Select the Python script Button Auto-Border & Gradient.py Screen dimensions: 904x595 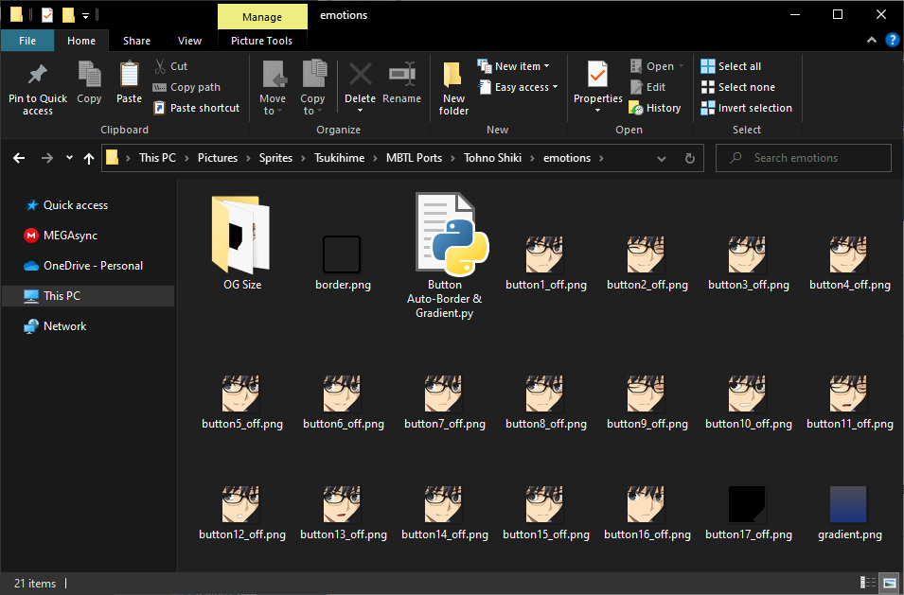click(445, 256)
